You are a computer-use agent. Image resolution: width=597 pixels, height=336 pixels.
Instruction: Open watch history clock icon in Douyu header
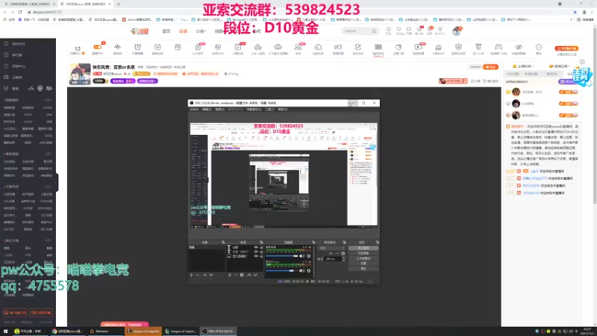point(388,29)
